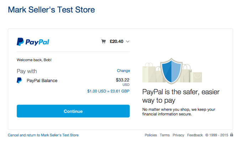Click the padlock icon in footer
The height and width of the screenshot is (161, 249).
coord(232,135)
